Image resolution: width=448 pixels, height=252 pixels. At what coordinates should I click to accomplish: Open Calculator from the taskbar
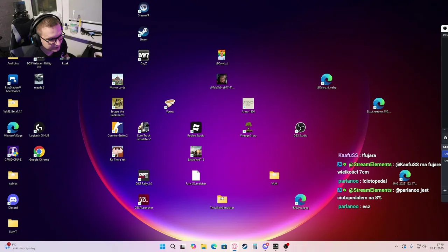pos(255,246)
